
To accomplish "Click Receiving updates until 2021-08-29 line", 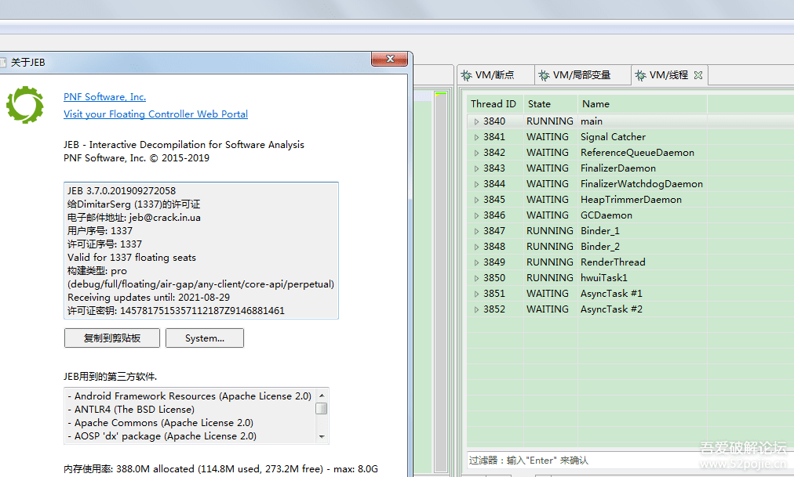I will [x=148, y=298].
